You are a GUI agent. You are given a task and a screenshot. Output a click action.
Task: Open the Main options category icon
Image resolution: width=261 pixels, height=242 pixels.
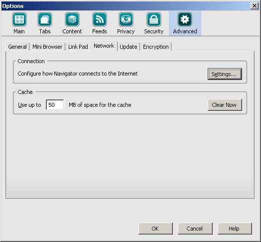pyautogui.click(x=19, y=19)
